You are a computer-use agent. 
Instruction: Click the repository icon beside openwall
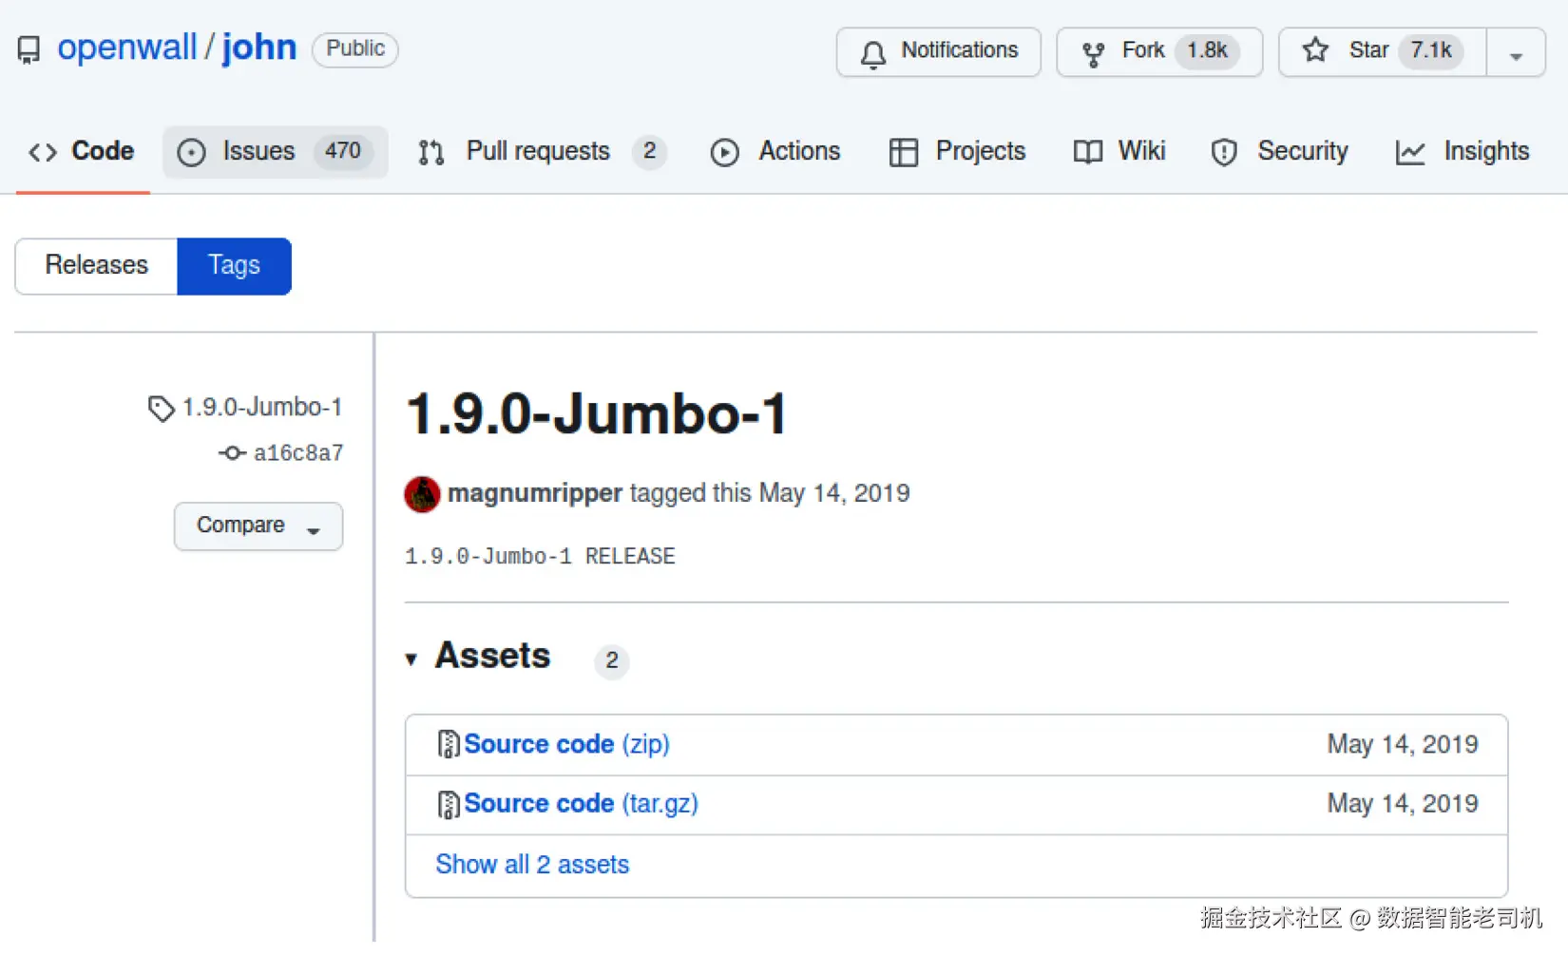click(29, 49)
